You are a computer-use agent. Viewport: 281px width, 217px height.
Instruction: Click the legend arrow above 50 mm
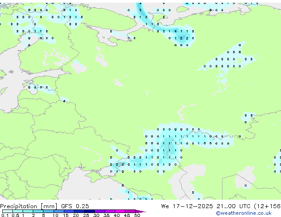[140, 211]
